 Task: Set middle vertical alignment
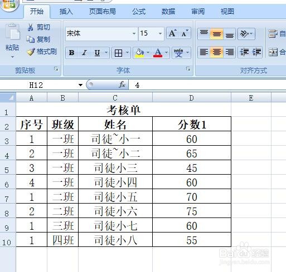click(x=217, y=34)
